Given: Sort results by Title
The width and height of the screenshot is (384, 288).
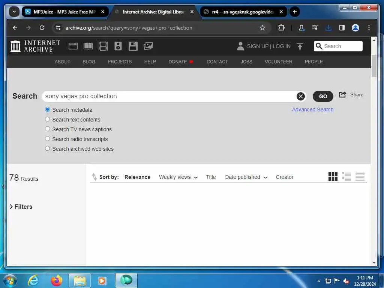Looking at the screenshot, I should 211,177.
